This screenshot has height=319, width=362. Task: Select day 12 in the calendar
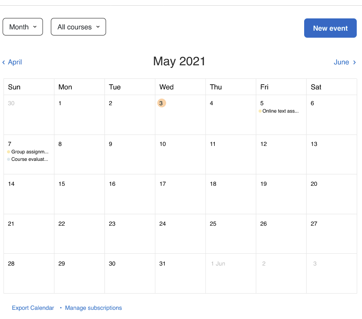coord(263,144)
